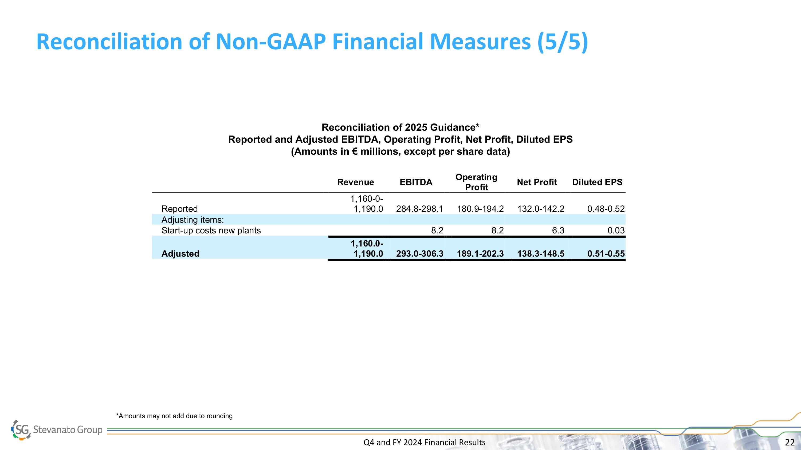Click Adjusted Net Profit value 138.3-148.5

point(541,254)
